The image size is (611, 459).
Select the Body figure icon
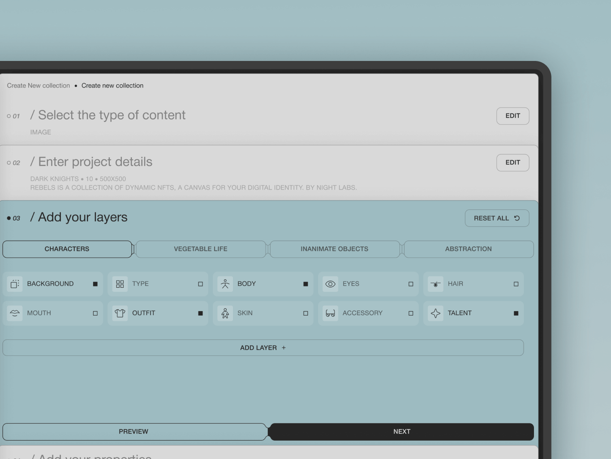[x=225, y=284]
